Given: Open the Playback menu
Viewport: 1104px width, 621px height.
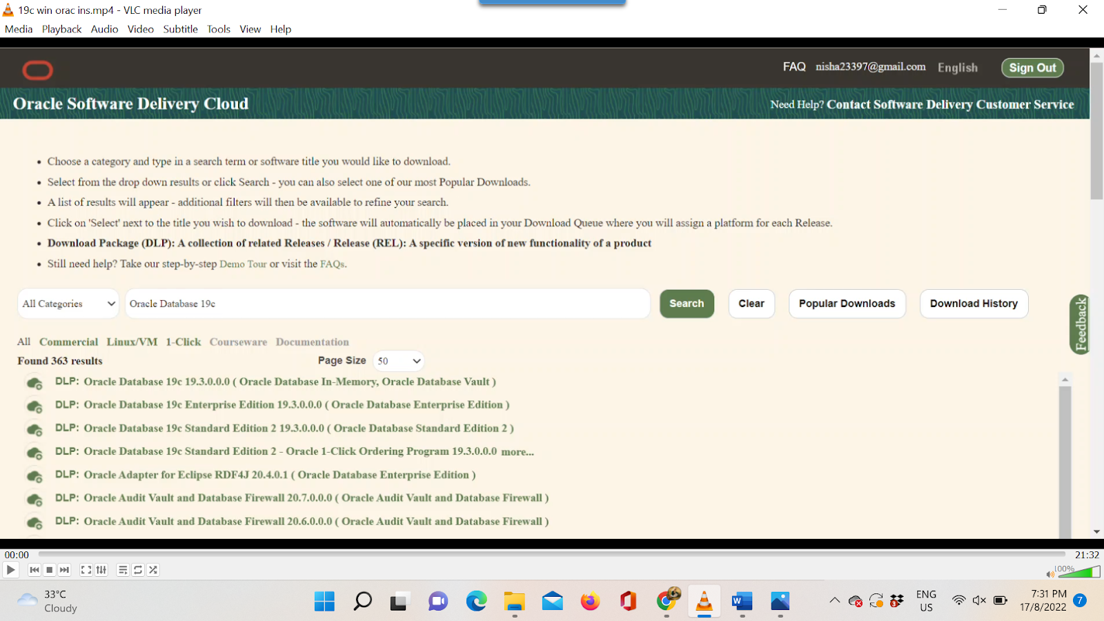Looking at the screenshot, I should [61, 29].
